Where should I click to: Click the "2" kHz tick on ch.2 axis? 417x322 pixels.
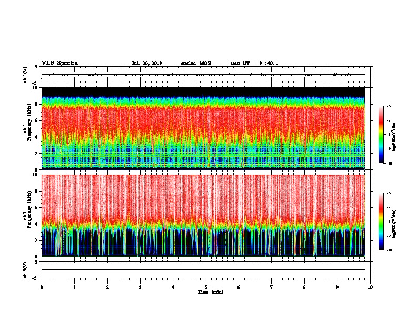37,240
